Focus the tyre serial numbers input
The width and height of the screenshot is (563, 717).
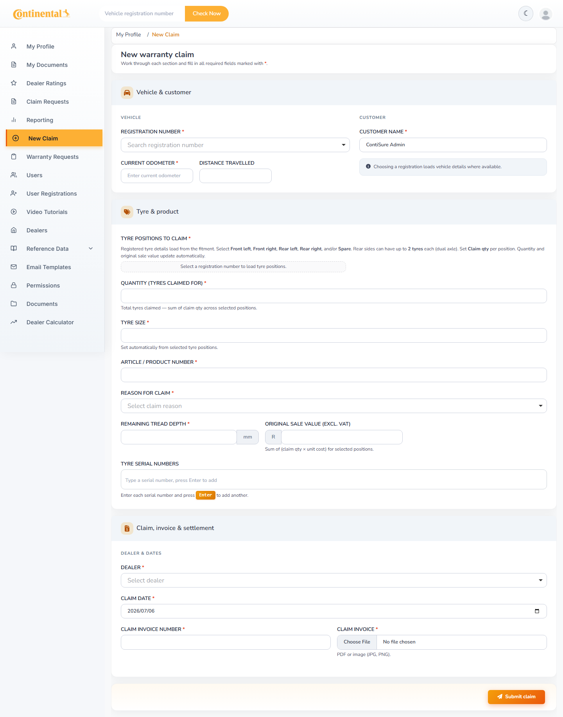click(333, 480)
